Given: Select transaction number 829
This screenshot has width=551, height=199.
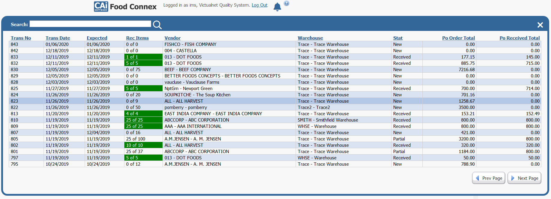Looking at the screenshot, I should pos(14,76).
